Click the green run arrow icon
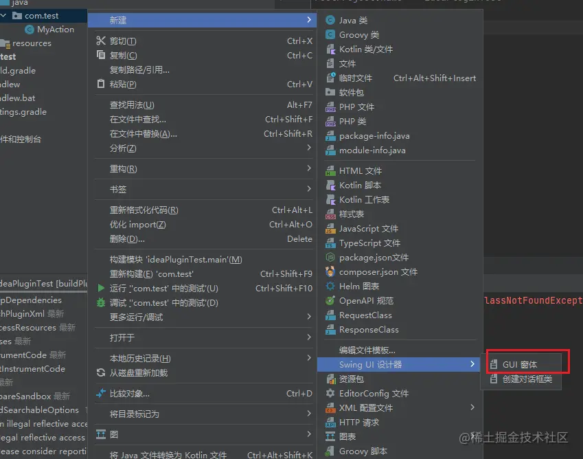 pyautogui.click(x=101, y=288)
